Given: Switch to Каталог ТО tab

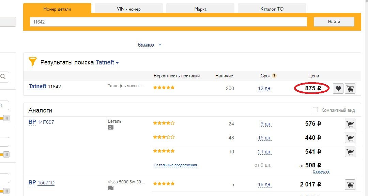Looking at the screenshot, I should [272, 9].
